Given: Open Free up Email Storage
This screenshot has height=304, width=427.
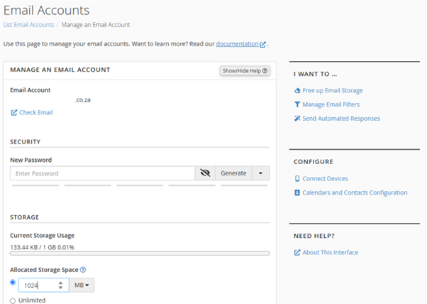Looking at the screenshot, I should (333, 90).
